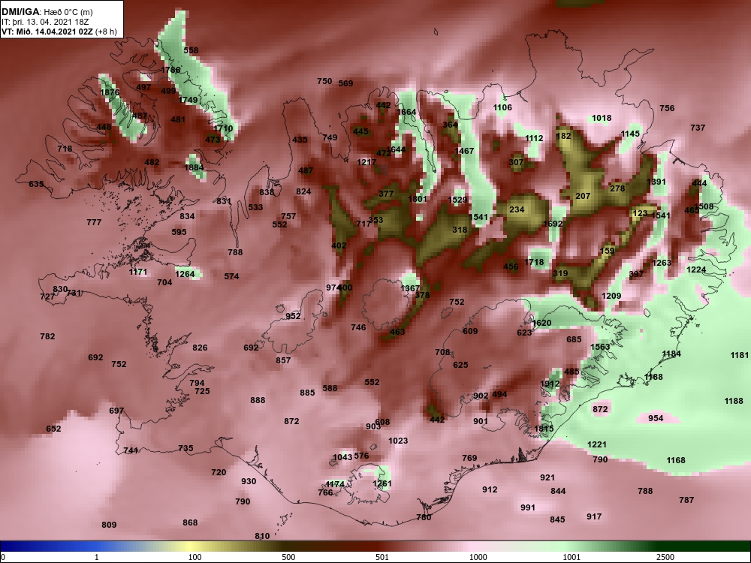Click the map value '1261'
This screenshot has height=563, width=751.
coord(382,484)
